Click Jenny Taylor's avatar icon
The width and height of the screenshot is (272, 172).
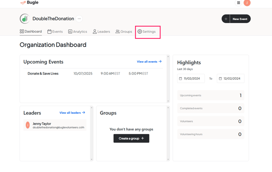(x=28, y=125)
